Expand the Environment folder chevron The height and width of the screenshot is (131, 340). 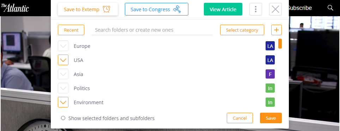pyautogui.click(x=63, y=102)
